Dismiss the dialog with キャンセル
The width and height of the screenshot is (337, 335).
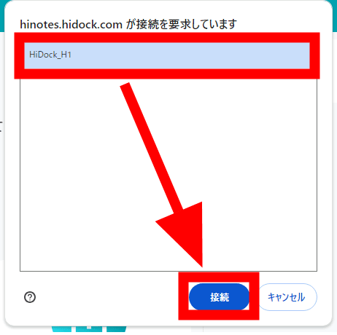click(x=287, y=297)
